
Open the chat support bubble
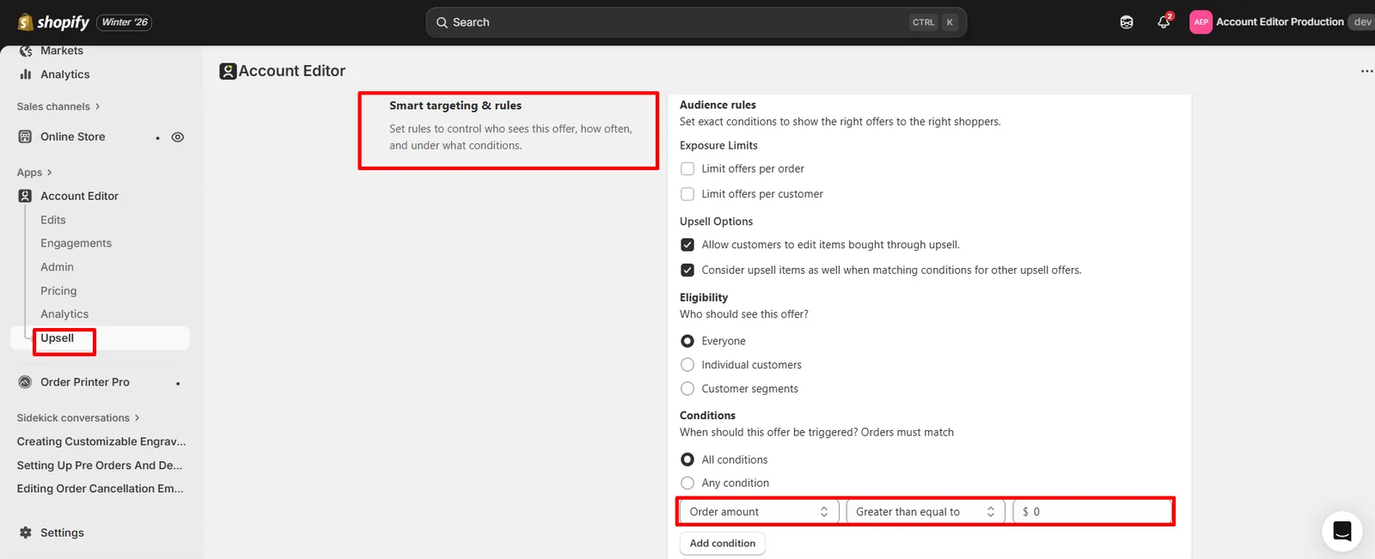[x=1342, y=532]
